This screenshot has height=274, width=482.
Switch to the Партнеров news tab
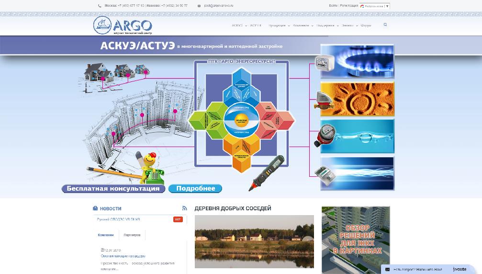[132, 235]
